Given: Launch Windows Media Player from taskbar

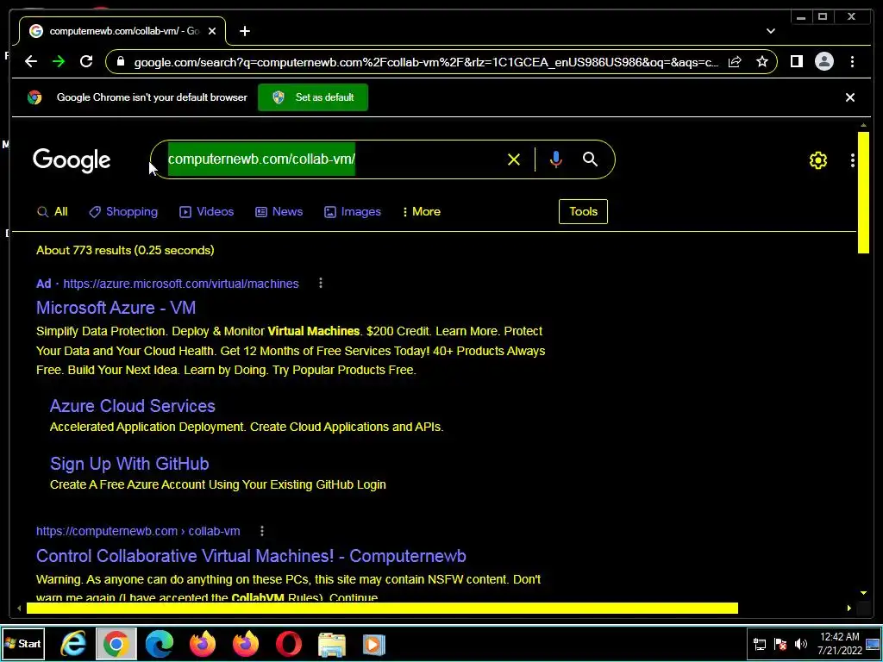Looking at the screenshot, I should click(373, 643).
